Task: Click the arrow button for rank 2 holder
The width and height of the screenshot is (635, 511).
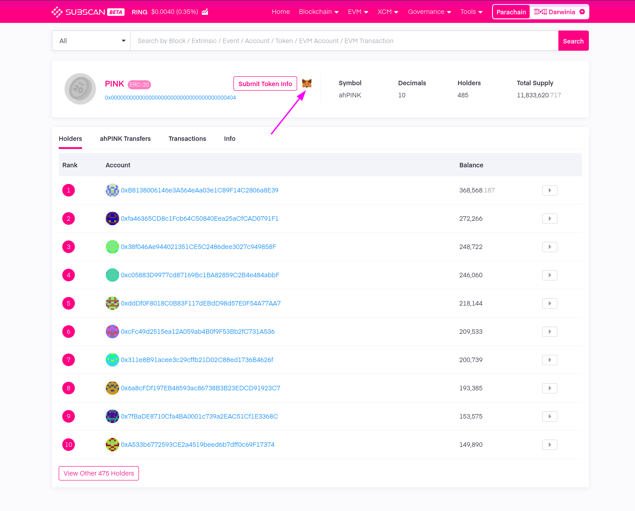Action: (x=549, y=218)
